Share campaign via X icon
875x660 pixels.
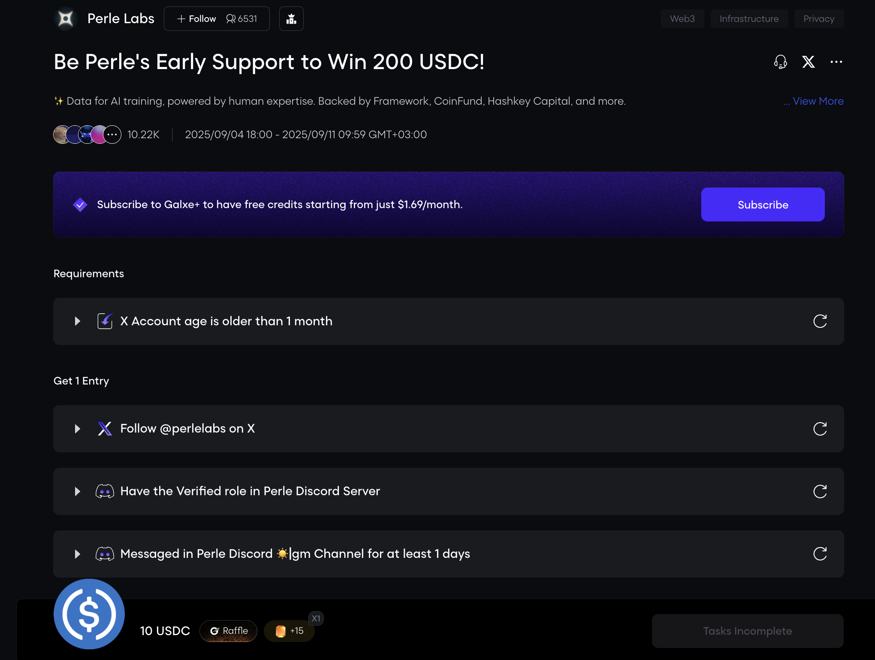808,62
